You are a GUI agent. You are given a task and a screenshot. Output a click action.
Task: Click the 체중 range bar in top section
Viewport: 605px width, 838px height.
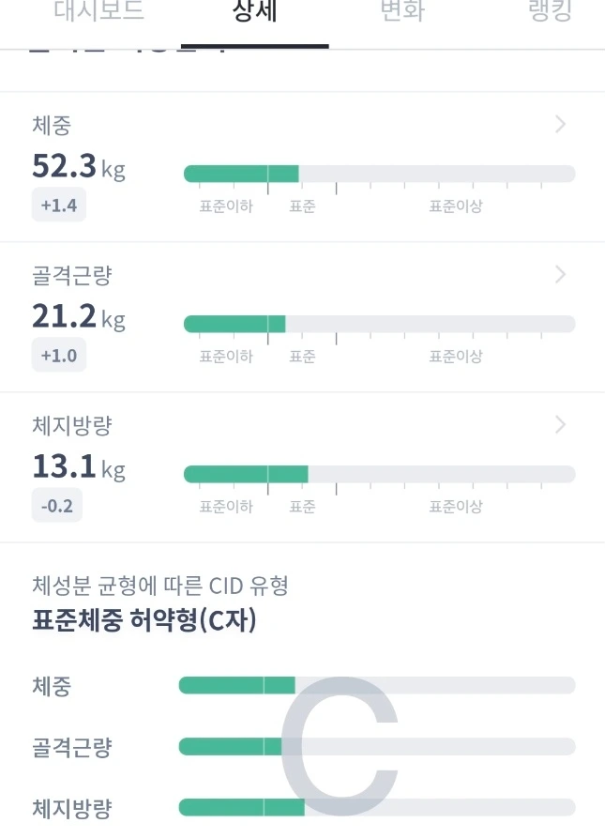[379, 174]
